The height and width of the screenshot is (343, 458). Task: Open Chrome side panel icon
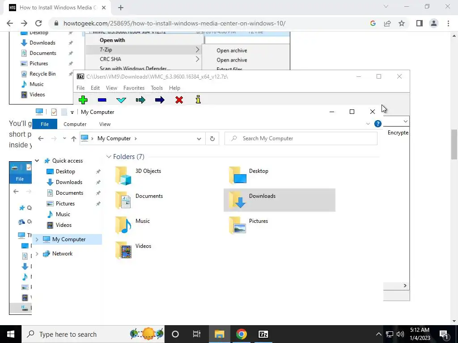click(x=420, y=23)
